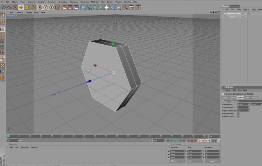
Task: Open the File menu
Action: 2,2
